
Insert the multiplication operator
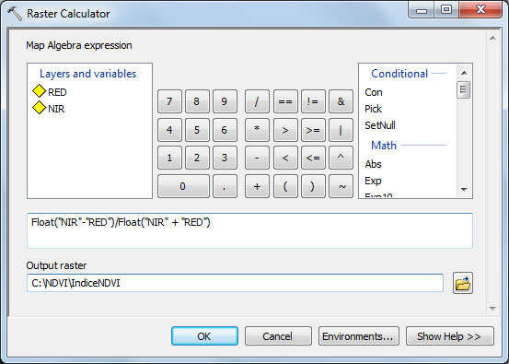(257, 130)
